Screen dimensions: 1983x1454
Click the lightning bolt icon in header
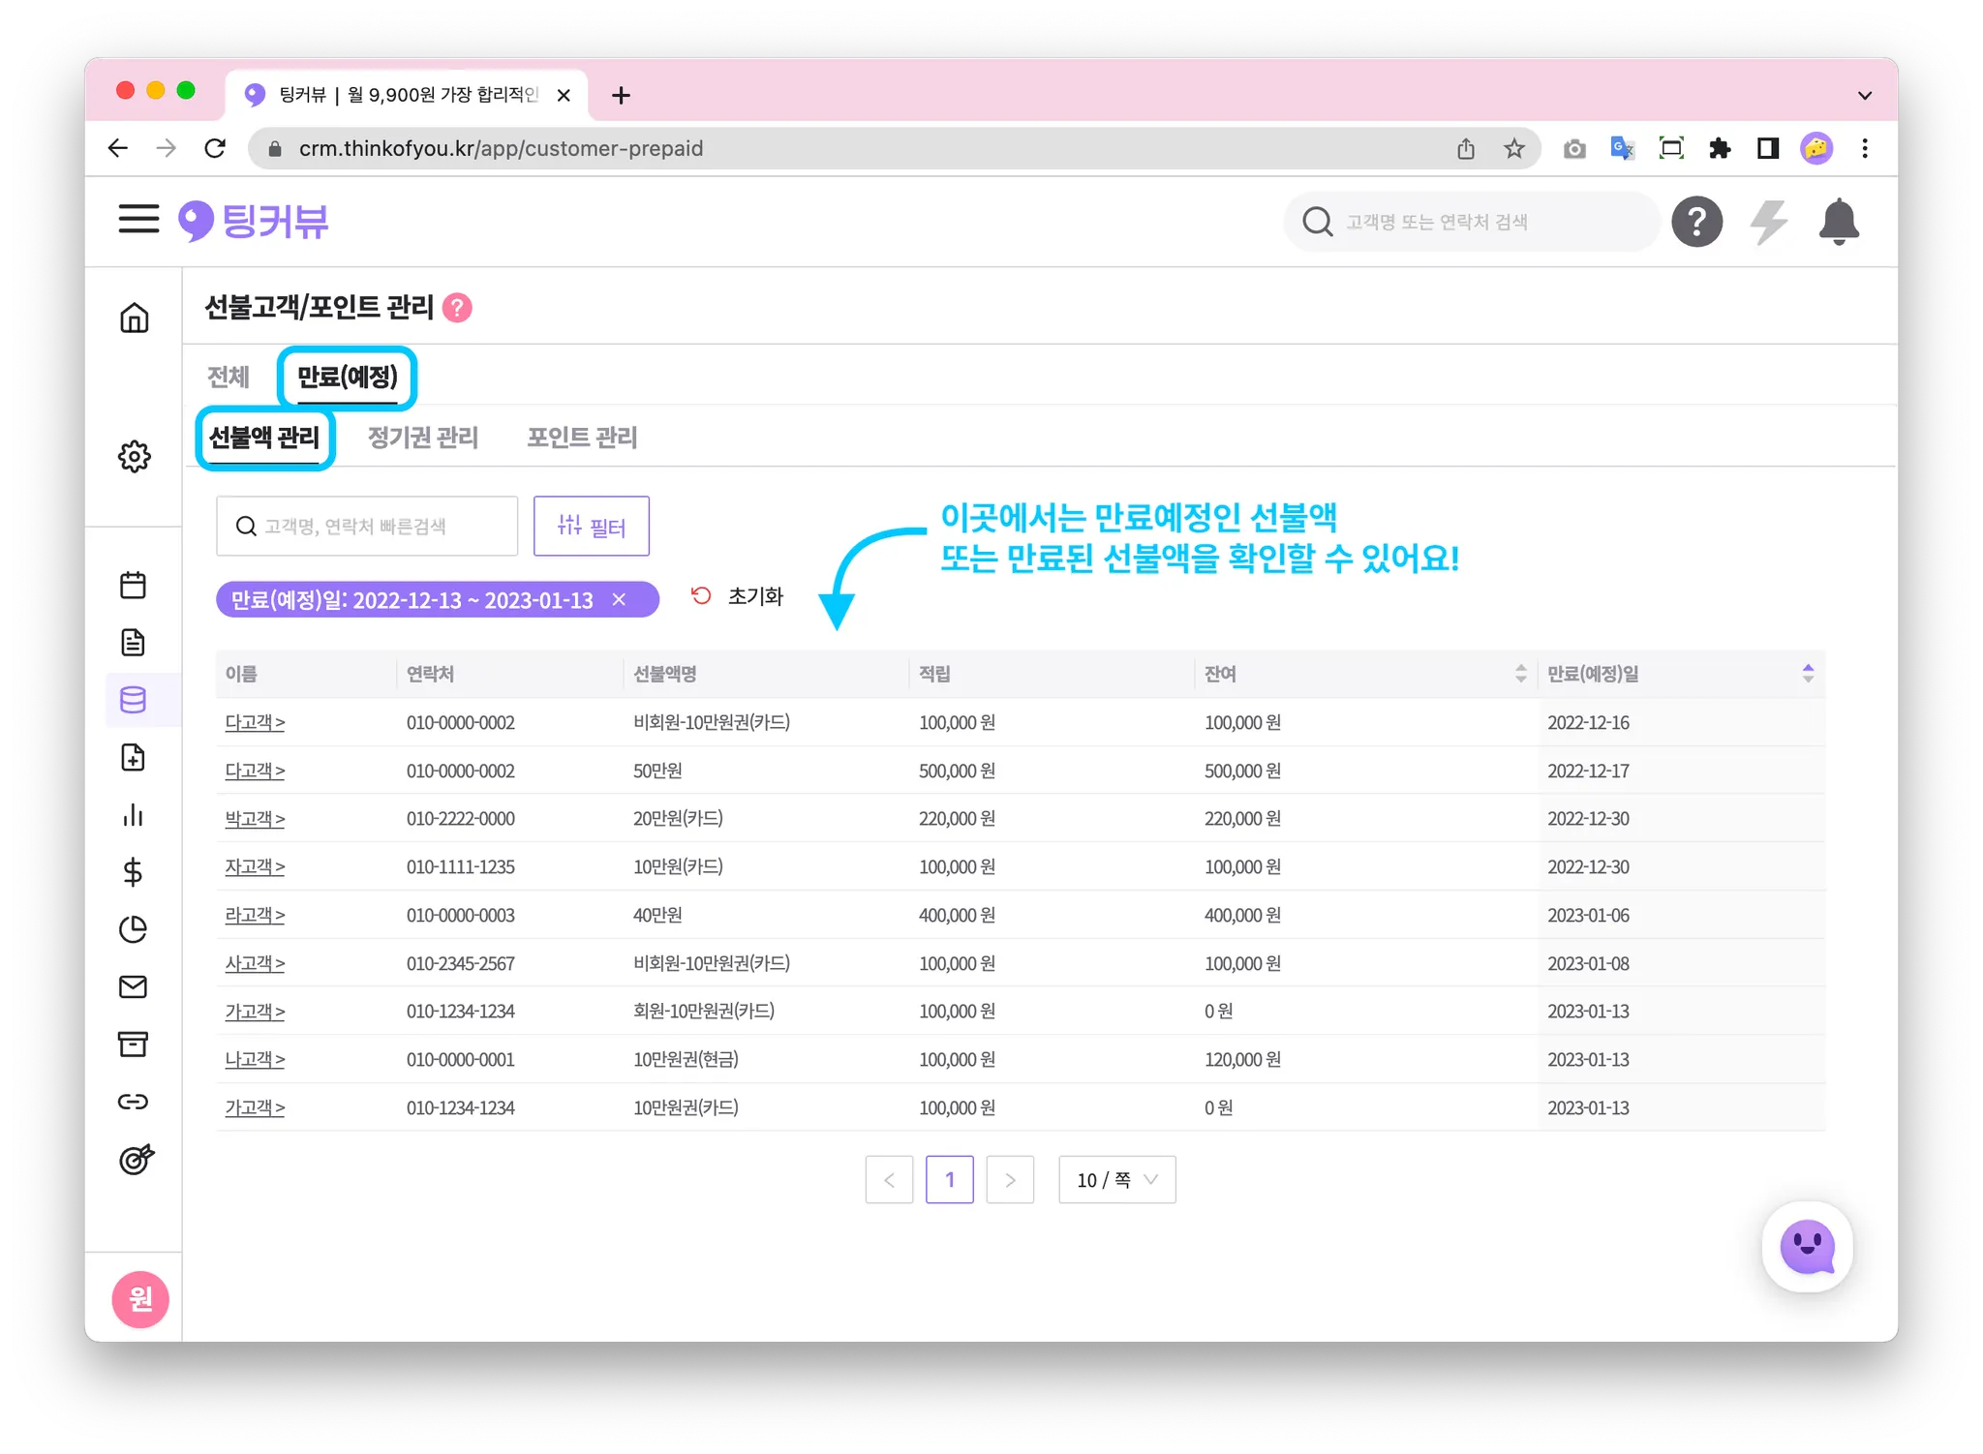click(1768, 222)
